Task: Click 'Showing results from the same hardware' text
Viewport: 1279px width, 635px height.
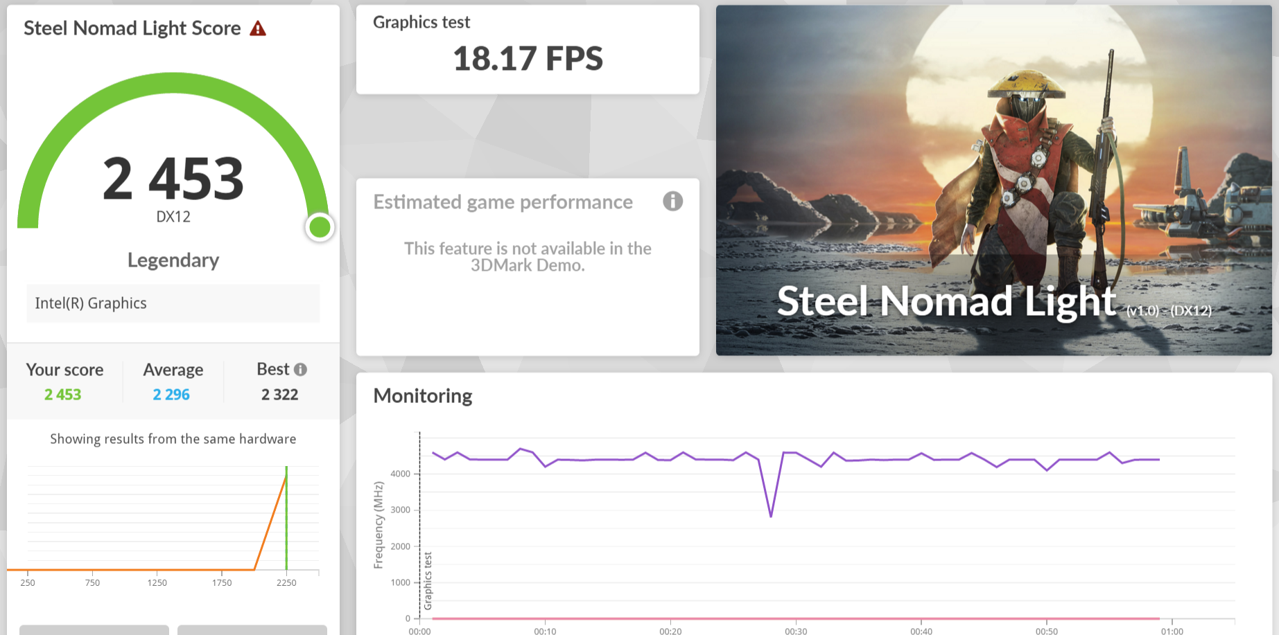Action: coord(173,439)
